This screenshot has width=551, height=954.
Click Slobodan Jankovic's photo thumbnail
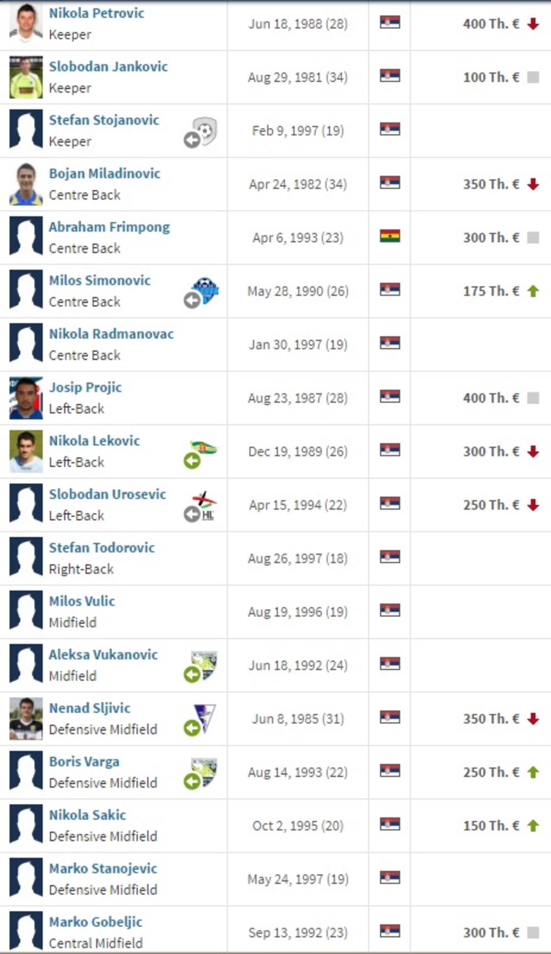pyautogui.click(x=26, y=77)
